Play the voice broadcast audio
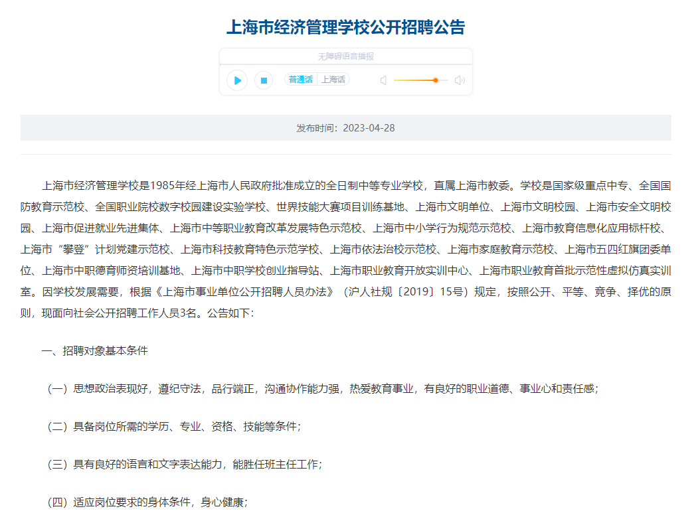 [237, 80]
